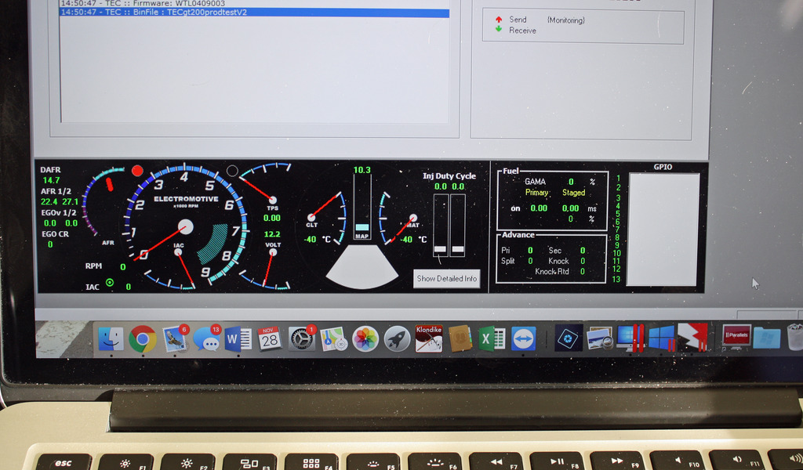Open Mail with 6 unread badge
803x470 pixels.
point(175,338)
